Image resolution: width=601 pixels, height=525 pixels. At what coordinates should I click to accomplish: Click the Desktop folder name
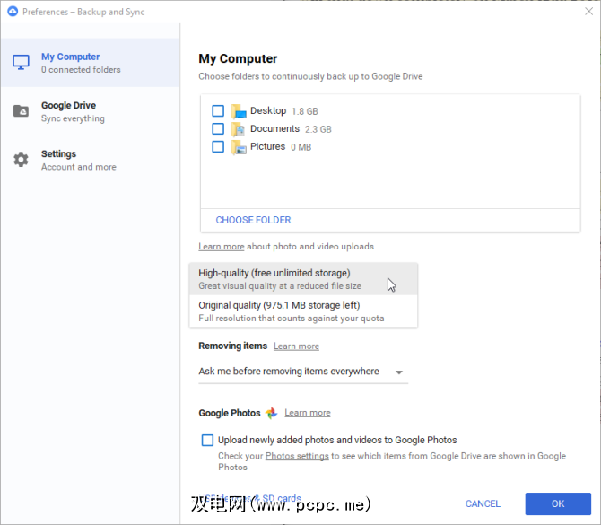click(268, 110)
